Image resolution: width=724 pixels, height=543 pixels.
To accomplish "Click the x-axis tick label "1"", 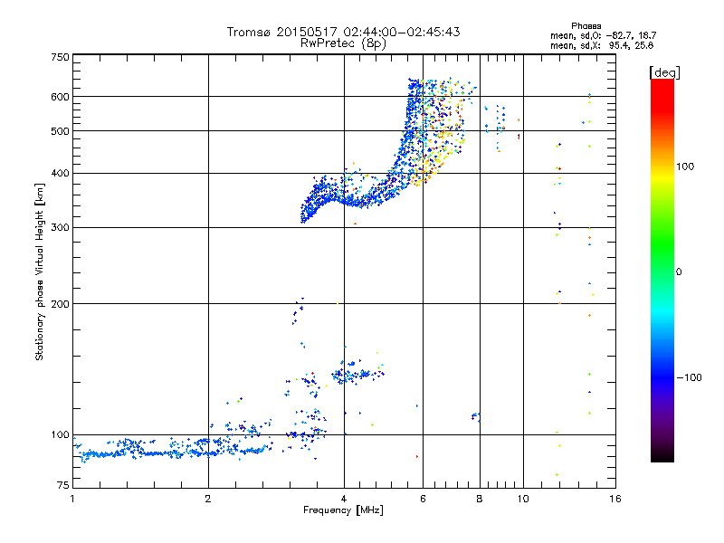I will (x=72, y=499).
